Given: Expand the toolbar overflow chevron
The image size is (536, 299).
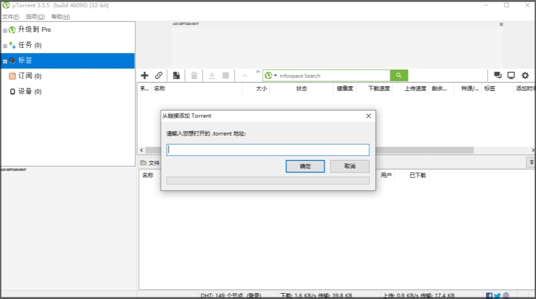Looking at the screenshot, I should point(258,72).
